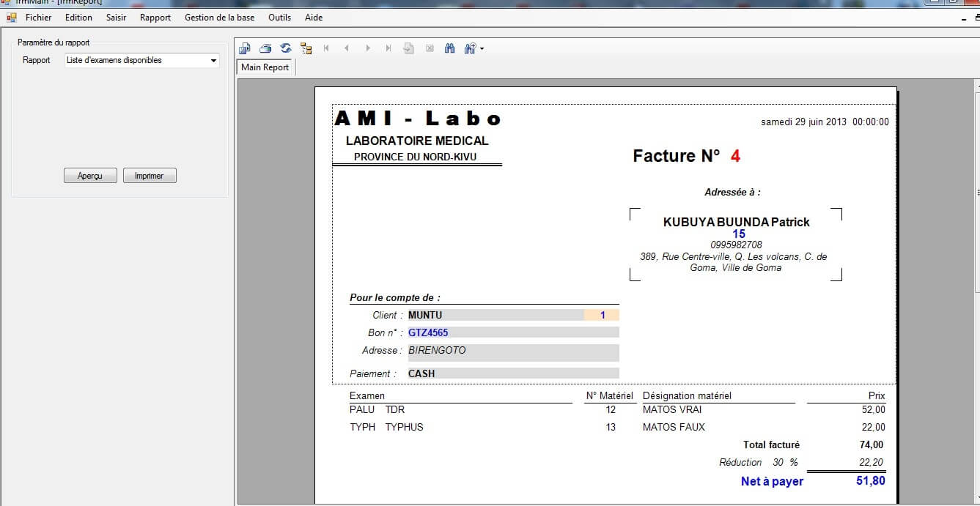Click the application icon left of Fichier

pyautogui.click(x=10, y=17)
